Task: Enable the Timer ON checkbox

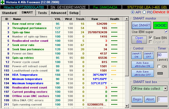Action: (159, 66)
